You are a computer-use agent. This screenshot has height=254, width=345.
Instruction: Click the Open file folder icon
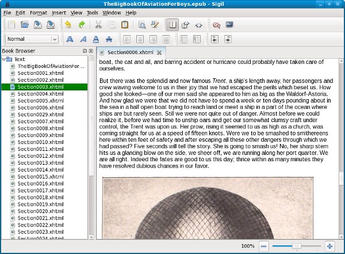point(24,25)
